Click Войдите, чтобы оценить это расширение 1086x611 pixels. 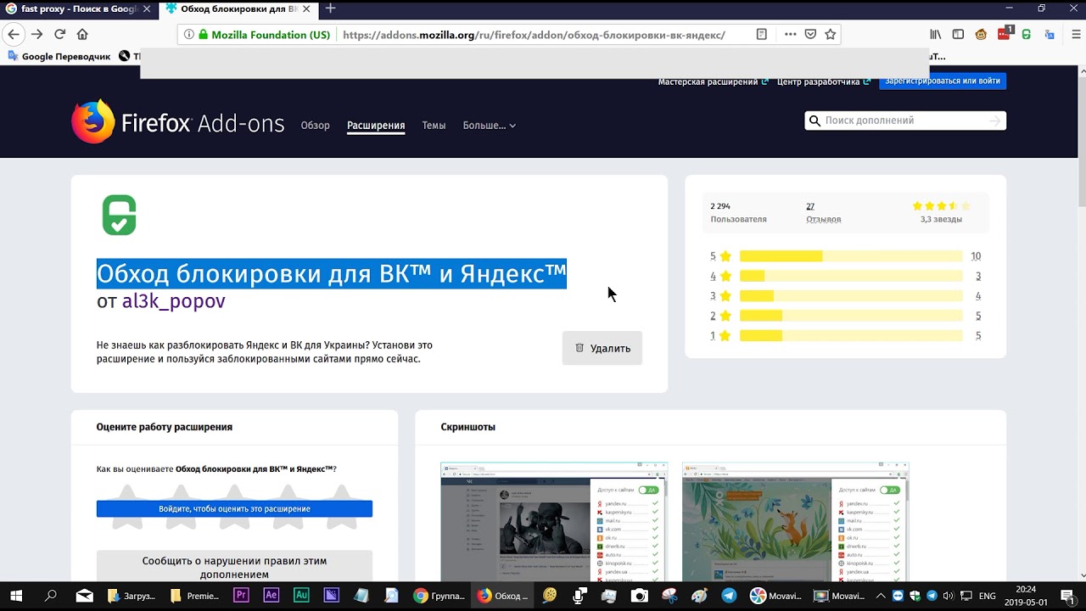(234, 508)
